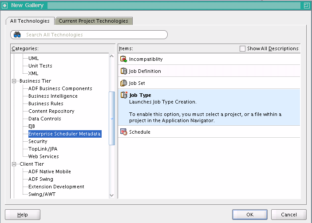Screen dimensions: 312x223
Task: Click the Help button
Action: coord(23,215)
